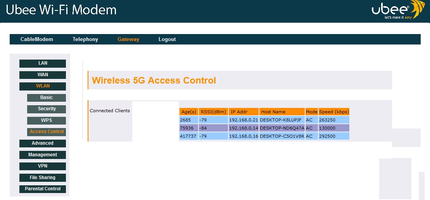This screenshot has width=430, height=200.
Task: Expand the WLAN menu section
Action: point(43,86)
